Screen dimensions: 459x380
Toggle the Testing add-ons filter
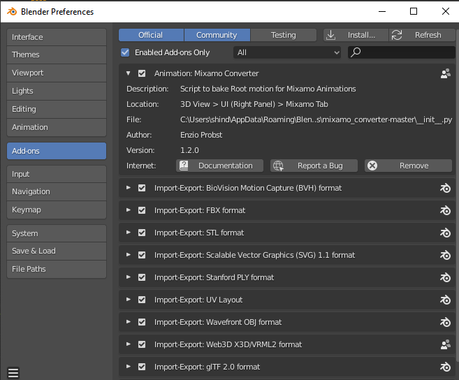click(284, 35)
